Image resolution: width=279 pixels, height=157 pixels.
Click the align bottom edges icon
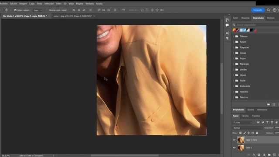[109, 10]
